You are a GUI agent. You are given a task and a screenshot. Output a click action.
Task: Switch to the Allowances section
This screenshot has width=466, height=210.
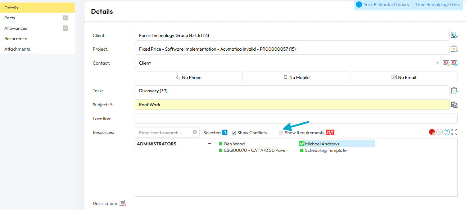37,28
